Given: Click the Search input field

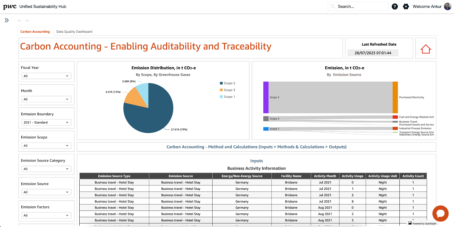Looking at the screenshot, I should (x=358, y=6).
